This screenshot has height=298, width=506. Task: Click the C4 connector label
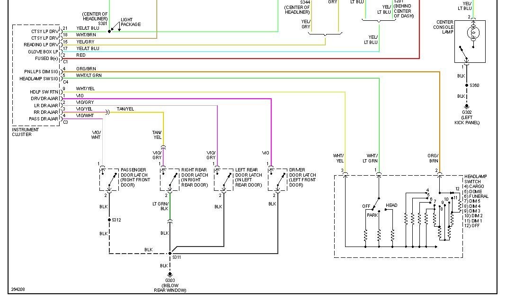[65, 82]
